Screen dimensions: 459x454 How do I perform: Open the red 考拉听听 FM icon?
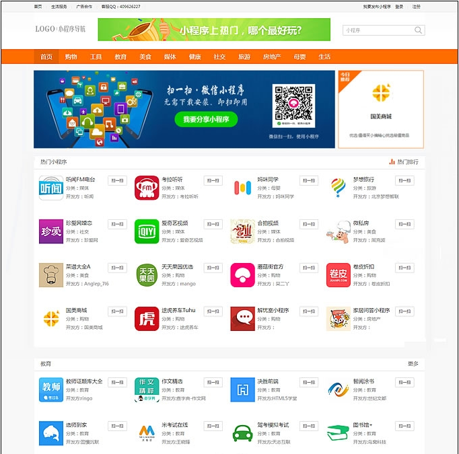[147, 188]
